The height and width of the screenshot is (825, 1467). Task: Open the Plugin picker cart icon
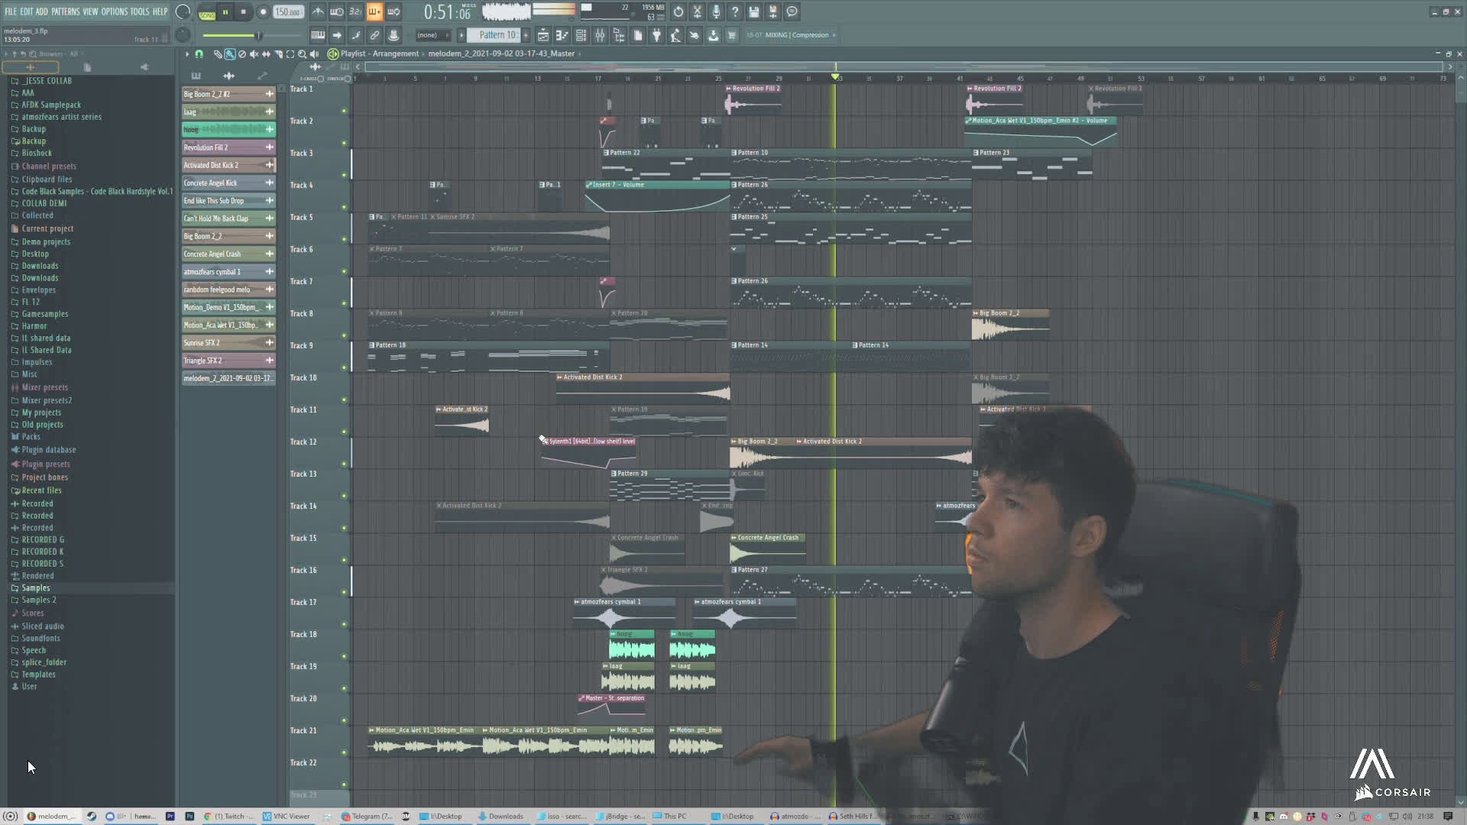point(732,35)
